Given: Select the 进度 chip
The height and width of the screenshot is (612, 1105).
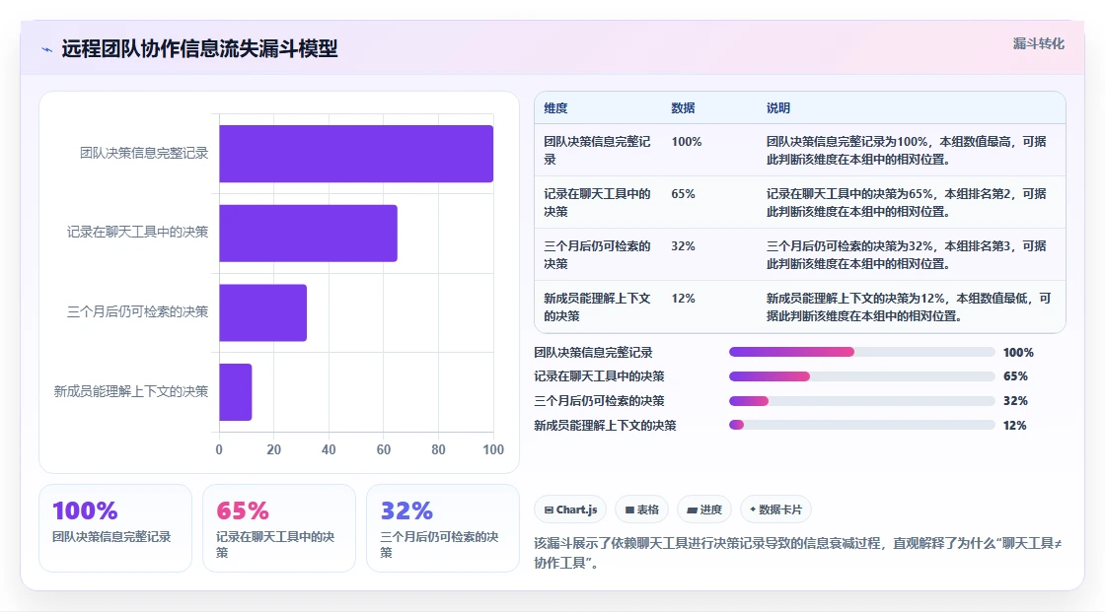Looking at the screenshot, I should 704,510.
